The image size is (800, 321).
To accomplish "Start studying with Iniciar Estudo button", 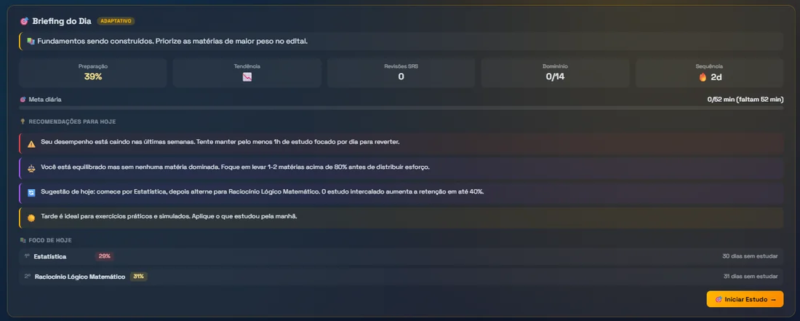I will [745, 299].
